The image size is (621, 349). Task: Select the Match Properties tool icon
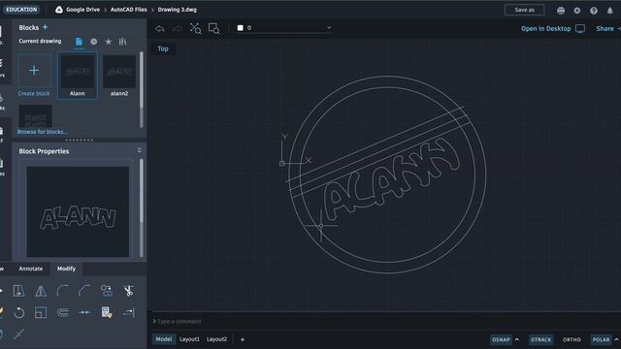107,312
